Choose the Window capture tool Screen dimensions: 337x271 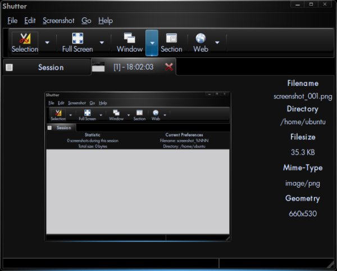coord(129,43)
